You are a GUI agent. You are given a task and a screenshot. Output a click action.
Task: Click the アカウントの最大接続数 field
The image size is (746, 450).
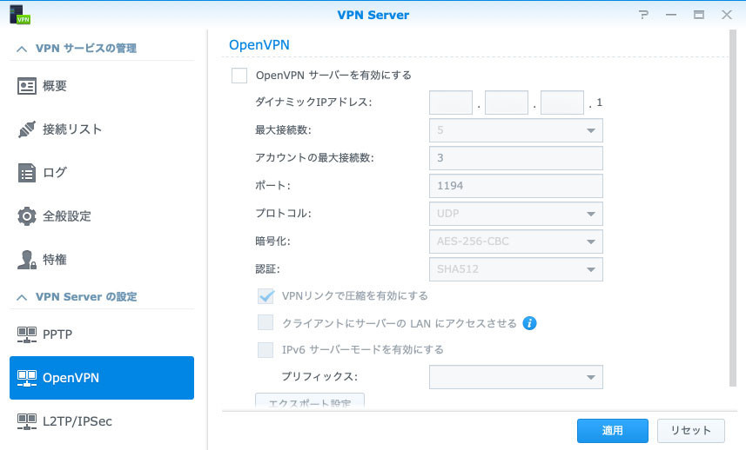coord(515,158)
